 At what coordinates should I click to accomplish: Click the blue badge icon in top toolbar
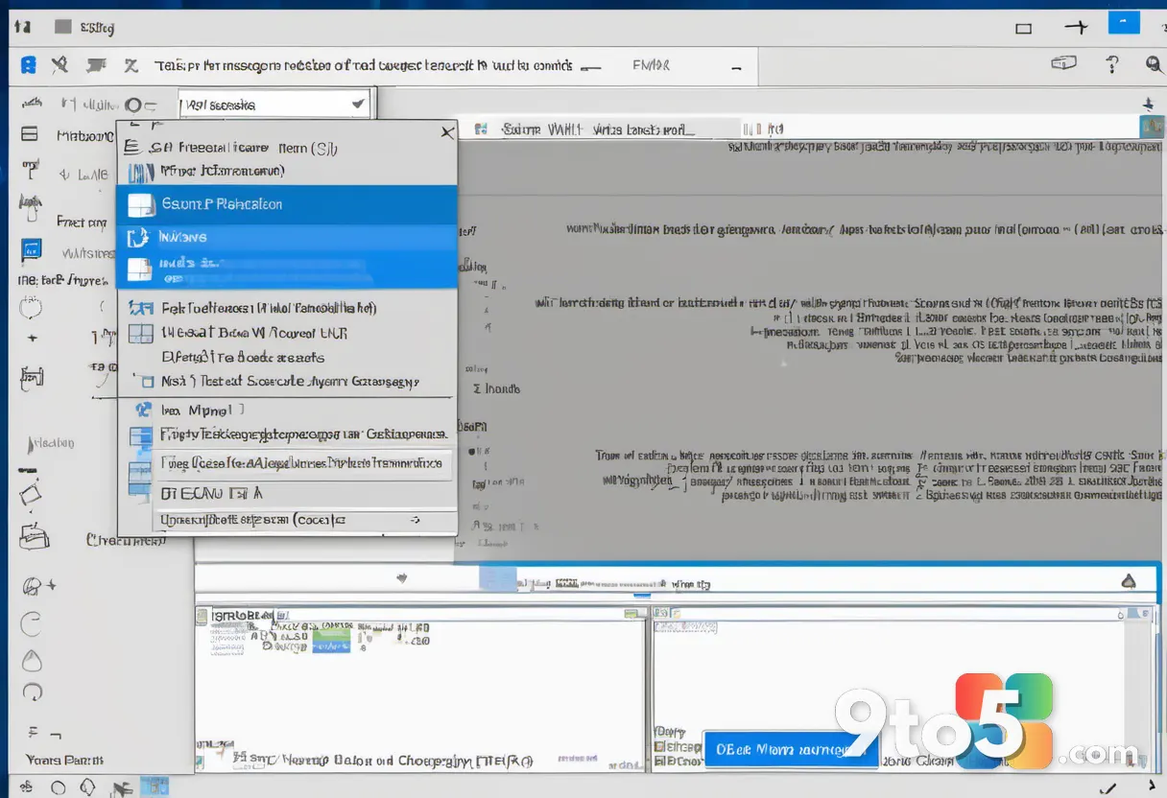29,65
